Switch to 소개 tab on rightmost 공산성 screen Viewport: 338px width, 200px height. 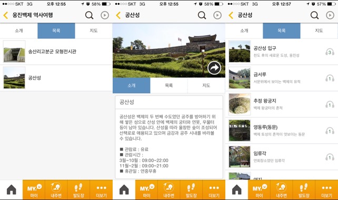pos(244,31)
